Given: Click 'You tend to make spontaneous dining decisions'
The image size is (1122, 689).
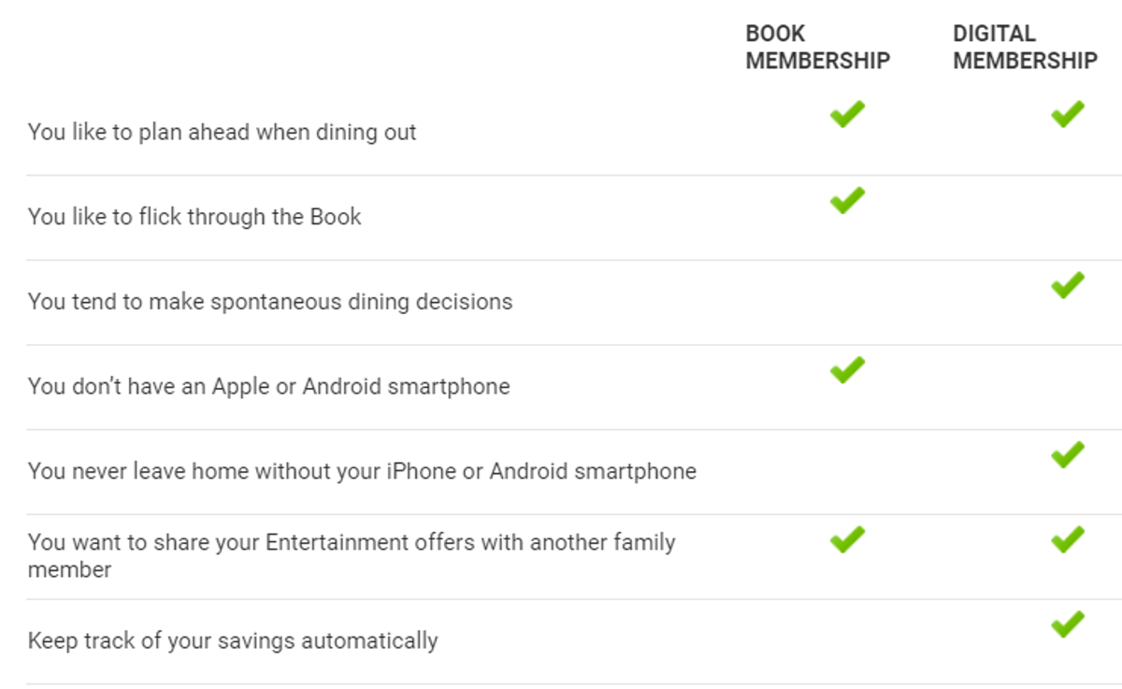Looking at the screenshot, I should 270,302.
